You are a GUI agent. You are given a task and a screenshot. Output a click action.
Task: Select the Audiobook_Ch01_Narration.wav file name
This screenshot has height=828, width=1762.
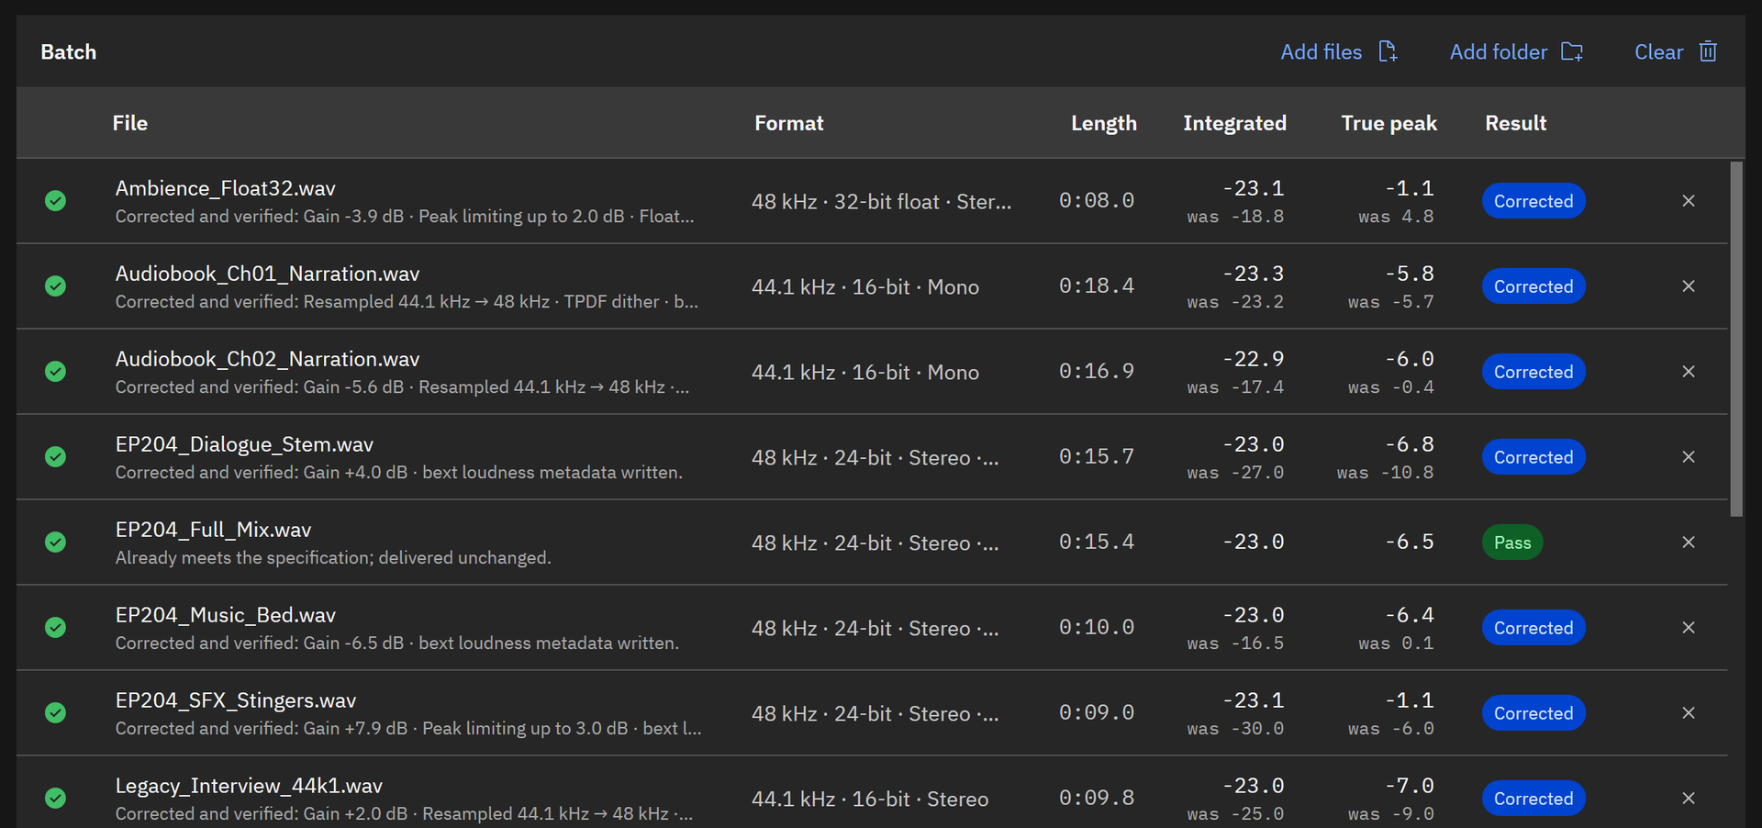pos(267,274)
